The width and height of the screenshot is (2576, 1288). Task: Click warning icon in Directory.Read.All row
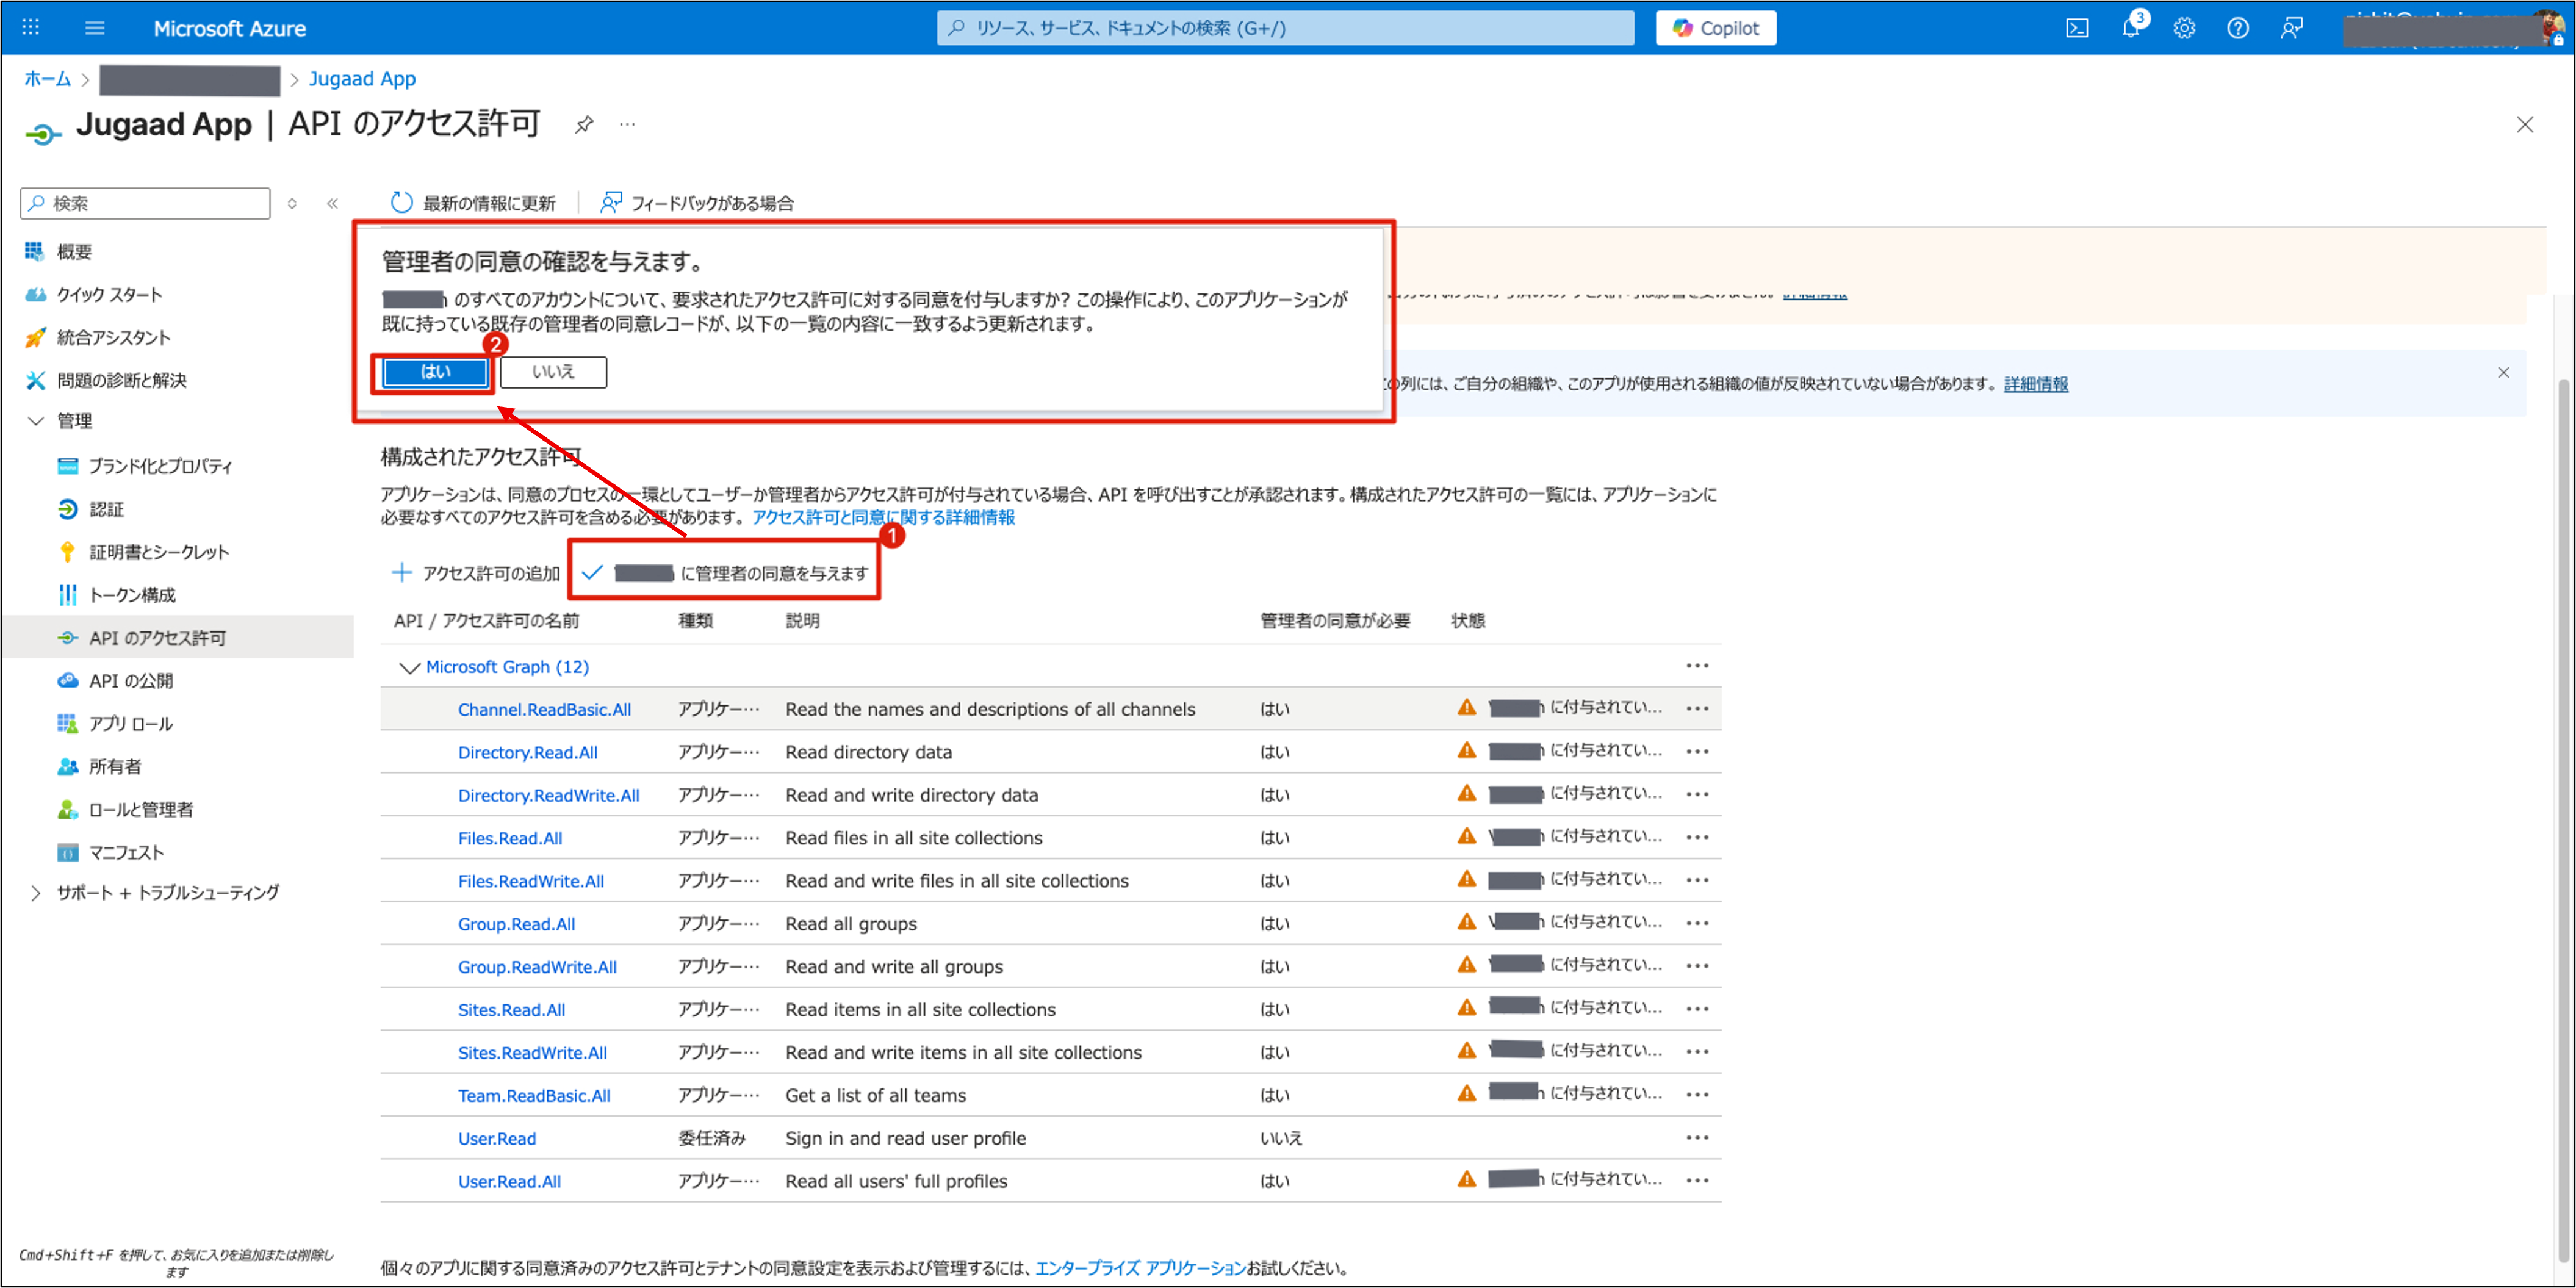click(1466, 751)
